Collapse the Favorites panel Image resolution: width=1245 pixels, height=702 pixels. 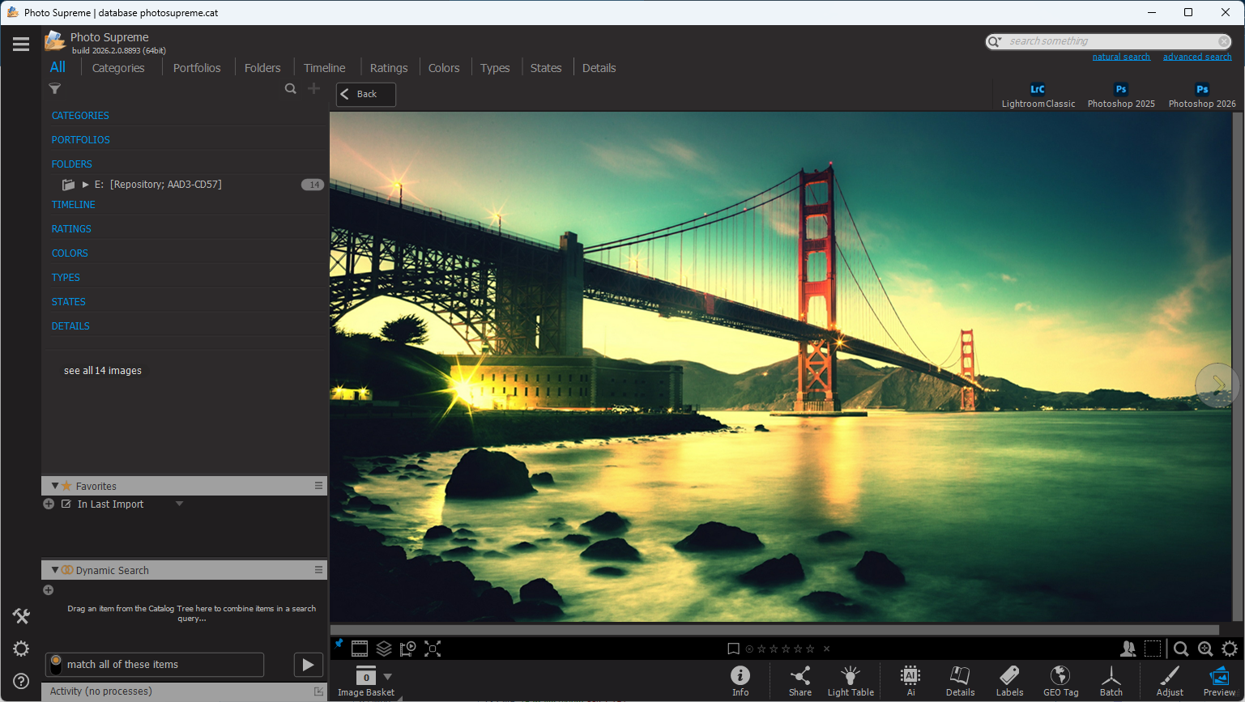(55, 486)
